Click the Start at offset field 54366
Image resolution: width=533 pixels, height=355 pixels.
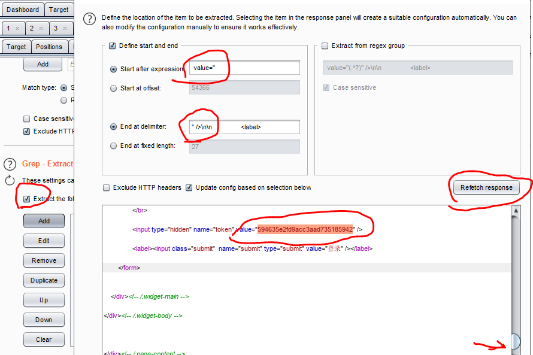[x=244, y=87]
